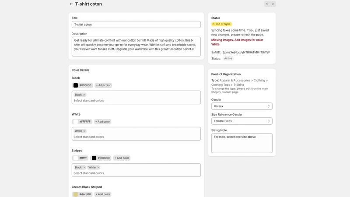Image resolution: width=350 pixels, height=197 pixels.
Task: Open the #decd88 swatch under Cream Black Striped
Action: tap(82, 194)
